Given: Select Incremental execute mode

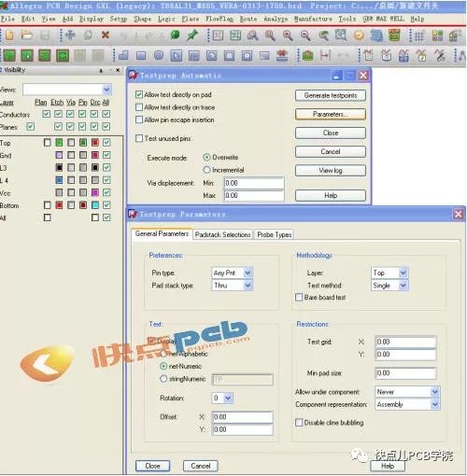Looking at the screenshot, I should pyautogui.click(x=206, y=170).
